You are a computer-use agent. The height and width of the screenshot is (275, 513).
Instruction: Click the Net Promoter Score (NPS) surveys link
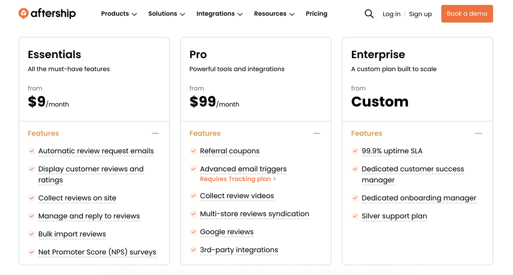tap(97, 252)
